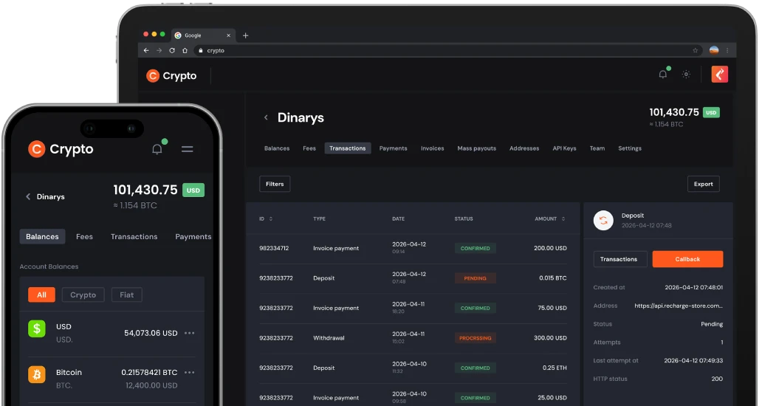This screenshot has height=406, width=762.
Task: Click desktop green USD currency badge
Action: (x=712, y=113)
